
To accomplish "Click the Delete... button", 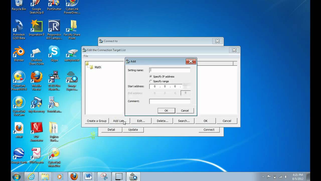I will pyautogui.click(x=163, y=121).
